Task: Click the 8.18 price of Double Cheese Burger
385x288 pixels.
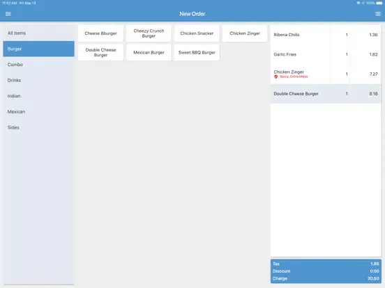Action: coord(373,94)
